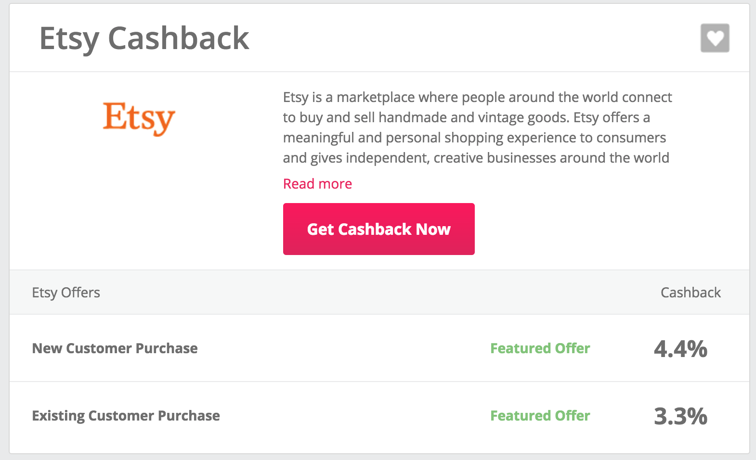Click the Etsy Offers section header

(66, 292)
